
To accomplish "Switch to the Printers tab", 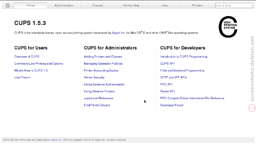I will (x=197, y=5).
